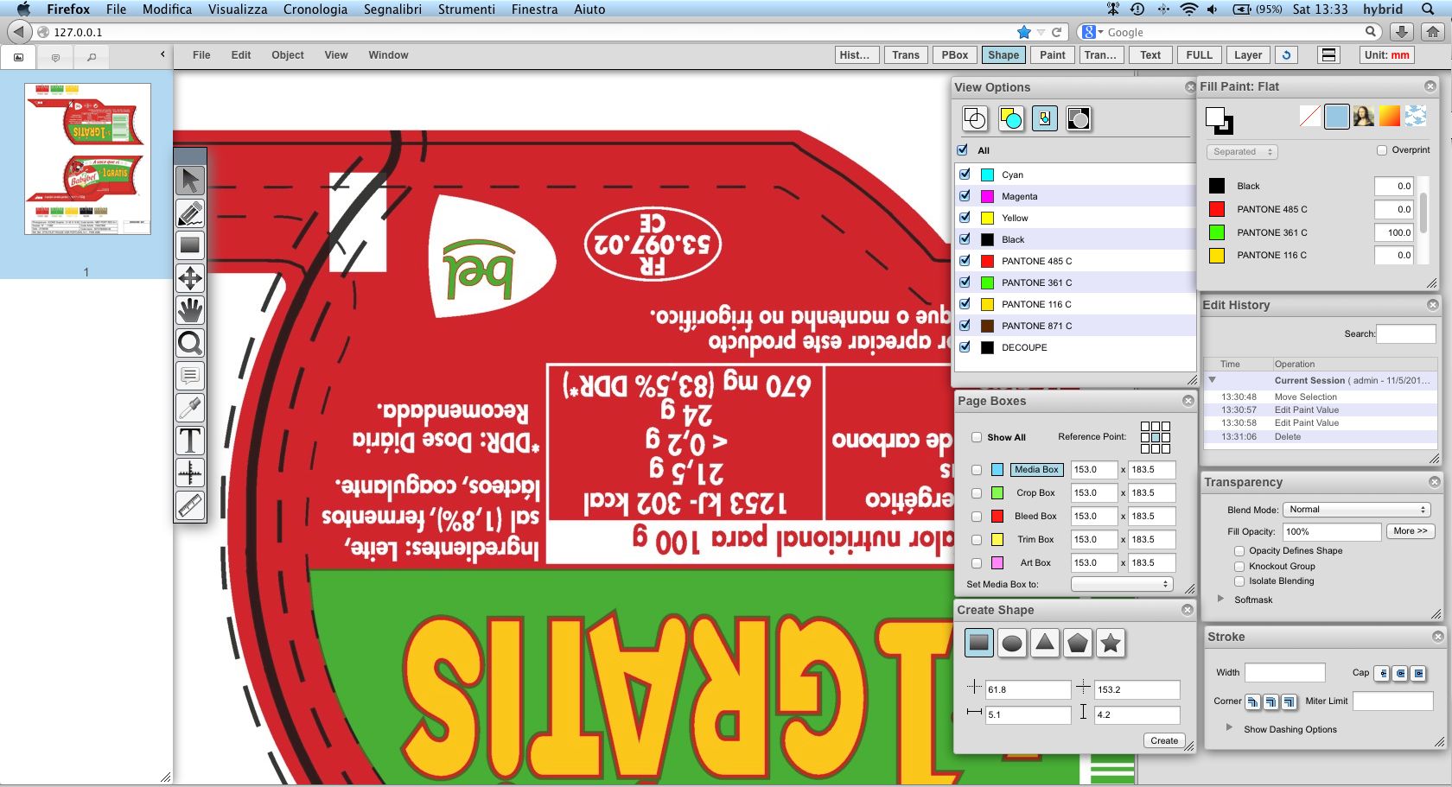Viewport: 1452px width, 787px height.
Task: Select the no-paint (none) swatch
Action: [x=1310, y=116]
